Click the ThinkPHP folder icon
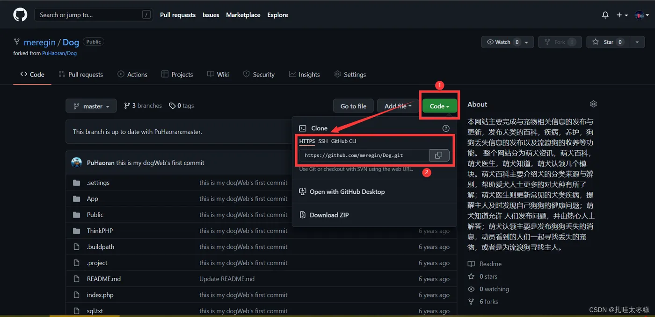The image size is (655, 317). 77,231
